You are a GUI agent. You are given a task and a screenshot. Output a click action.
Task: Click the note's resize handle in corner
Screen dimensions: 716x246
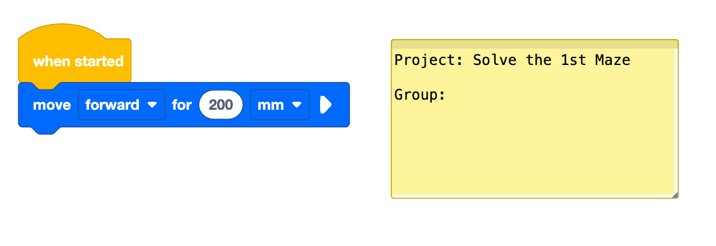point(675,195)
